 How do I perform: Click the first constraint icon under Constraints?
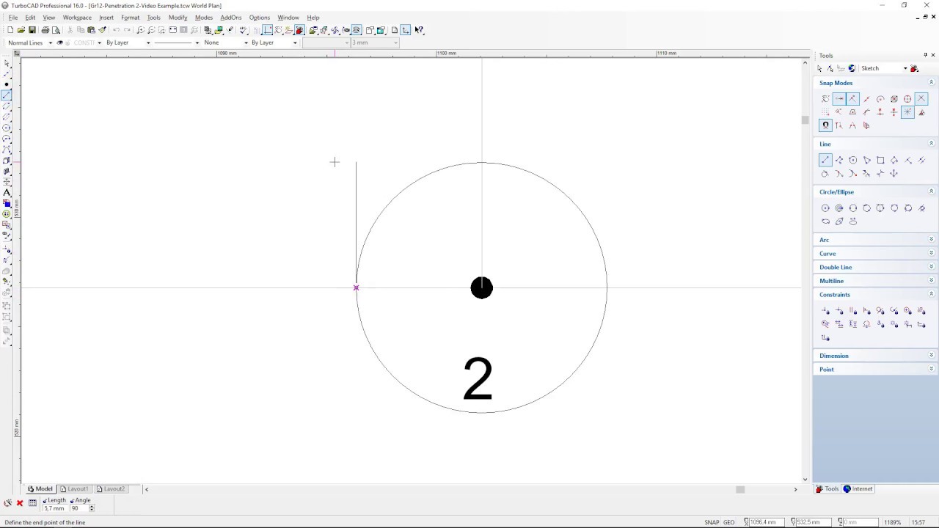825,311
